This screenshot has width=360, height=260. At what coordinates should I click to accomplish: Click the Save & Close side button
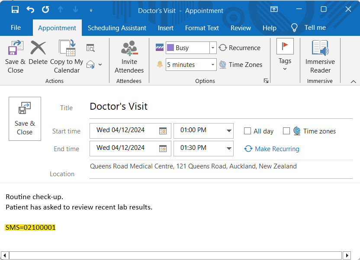click(25, 118)
